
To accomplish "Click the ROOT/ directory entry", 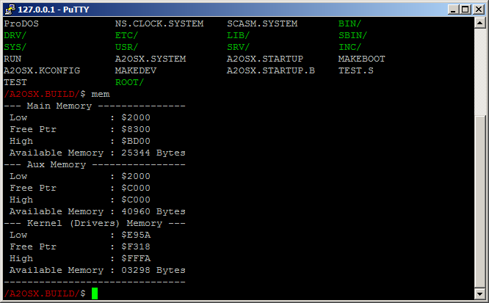I will tap(129, 82).
